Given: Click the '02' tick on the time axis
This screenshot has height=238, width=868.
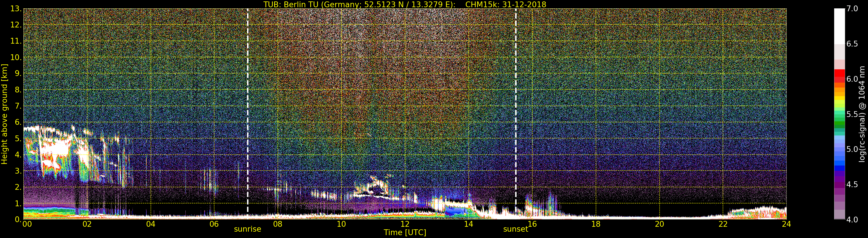Looking at the screenshot, I should pos(87,224).
